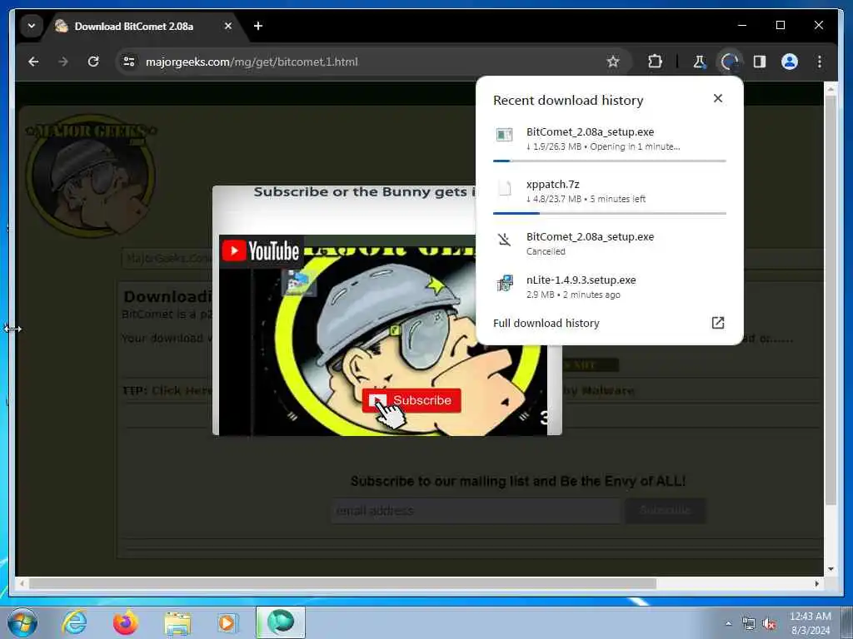
Task: Select the downloading BitComet_2.08a_setup.exe entry
Action: pyautogui.click(x=609, y=139)
